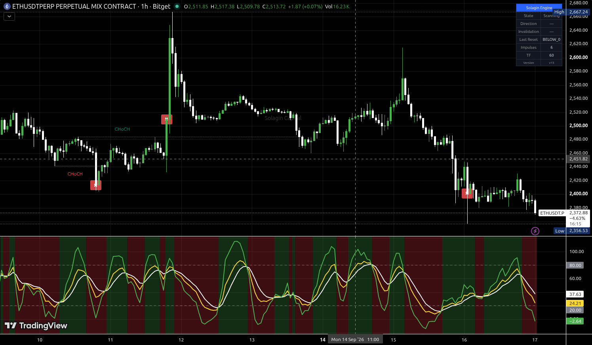
Task: Click the State row label in the Solagin table
Action: coord(529,16)
